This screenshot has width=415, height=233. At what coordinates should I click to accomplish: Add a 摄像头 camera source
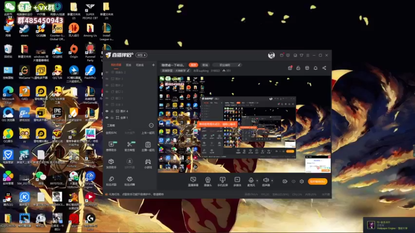coord(208,182)
